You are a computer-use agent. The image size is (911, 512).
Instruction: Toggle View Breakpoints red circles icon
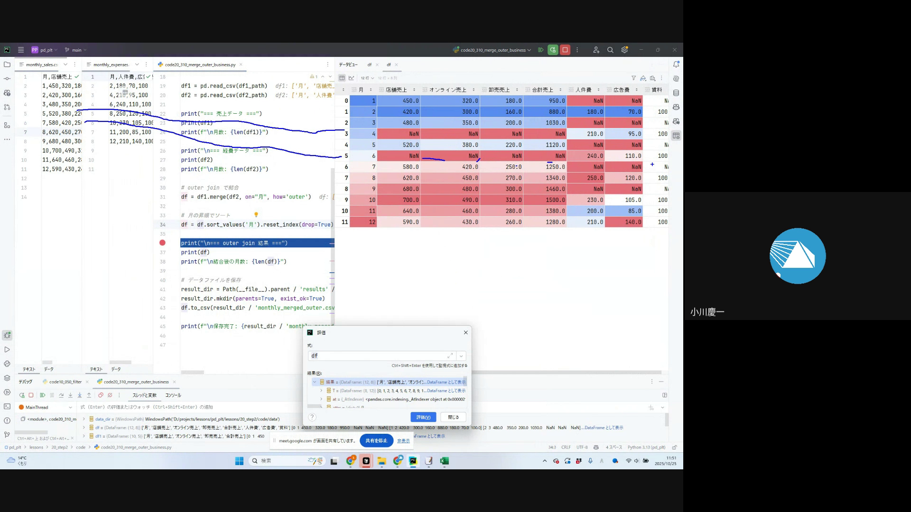101,395
